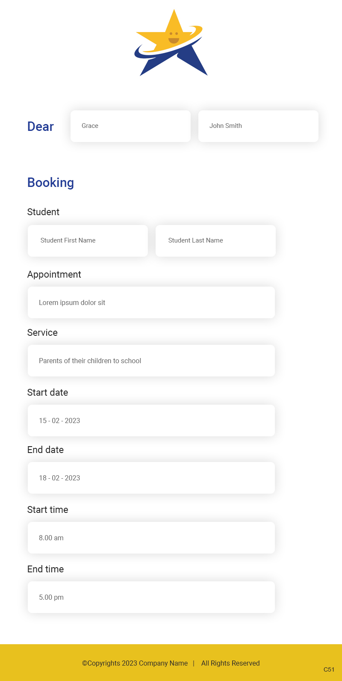Focus the Student Last Name field

click(x=215, y=240)
